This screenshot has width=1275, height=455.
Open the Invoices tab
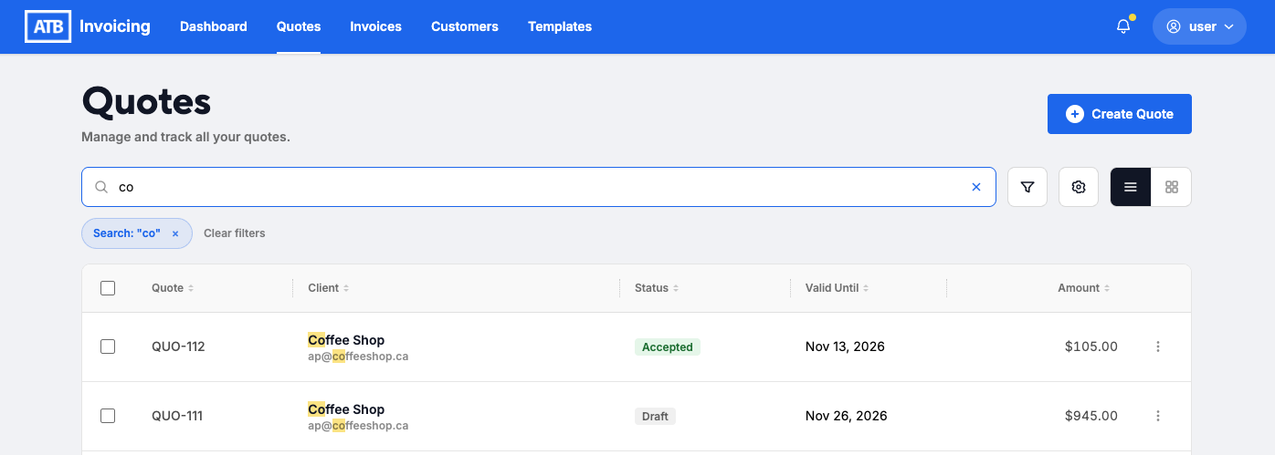tap(375, 26)
